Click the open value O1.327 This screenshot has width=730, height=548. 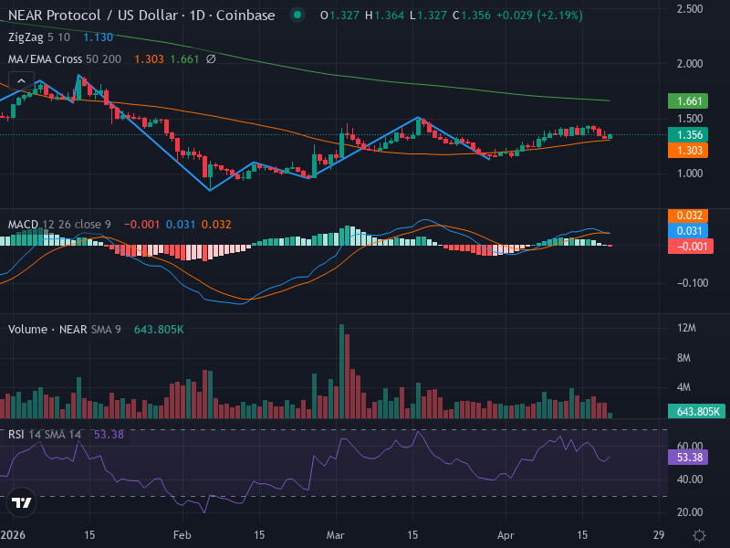[x=339, y=16]
